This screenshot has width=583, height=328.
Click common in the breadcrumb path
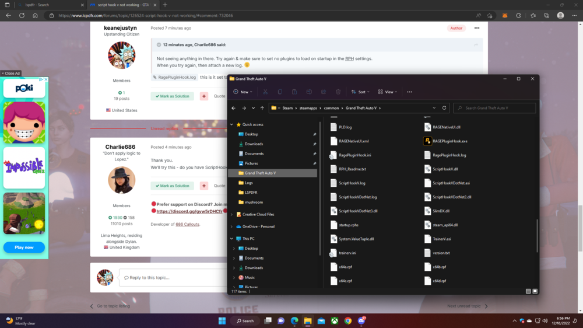coord(331,108)
